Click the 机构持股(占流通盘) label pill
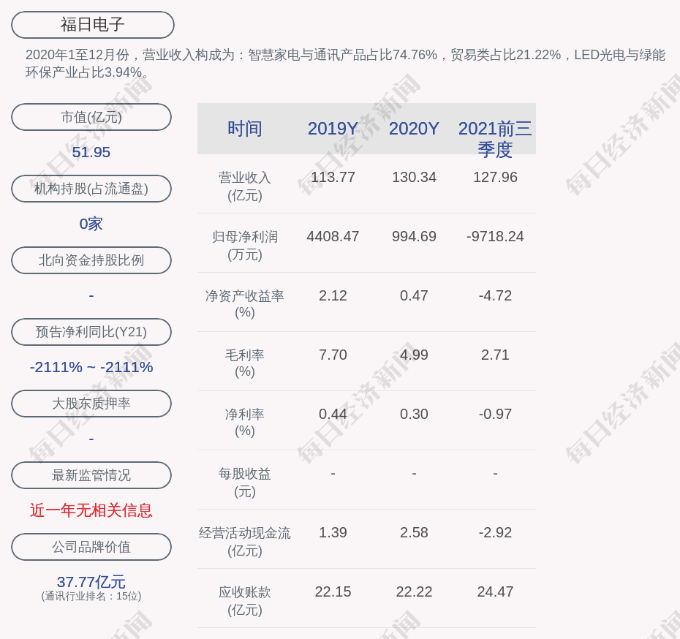 [91, 189]
